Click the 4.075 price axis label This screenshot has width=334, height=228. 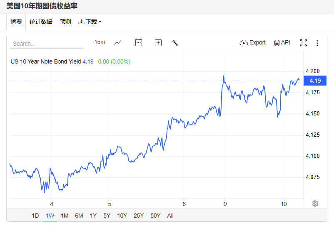313,177
